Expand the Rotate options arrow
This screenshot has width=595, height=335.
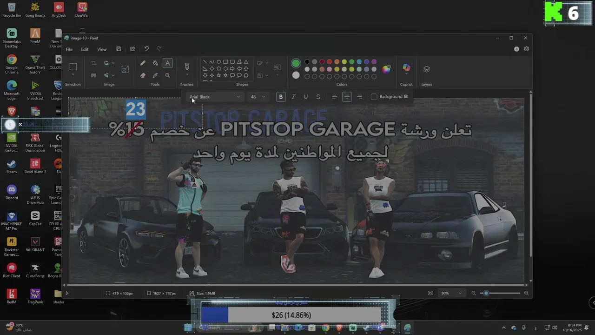(113, 63)
